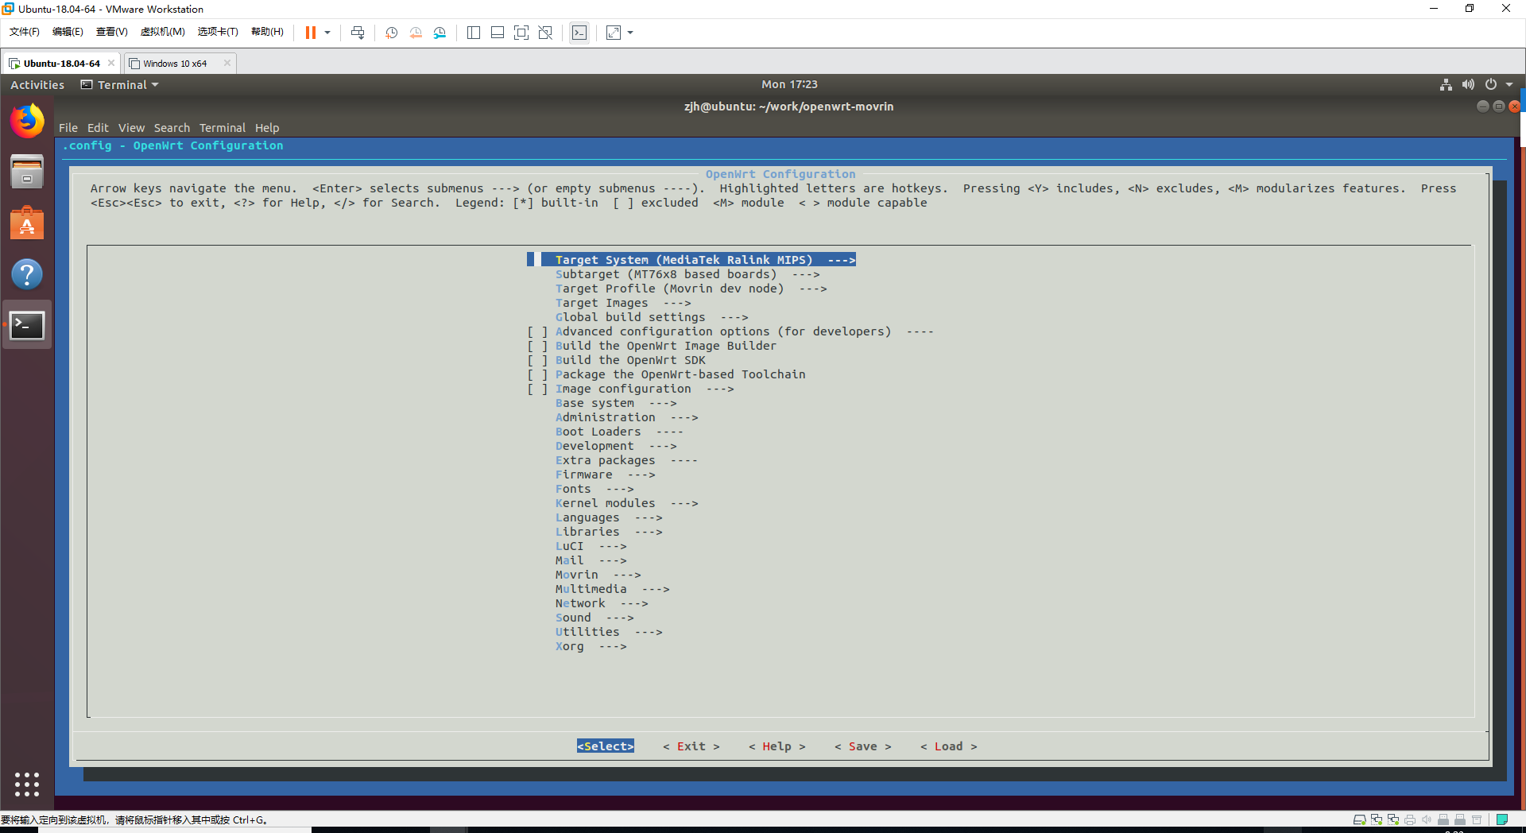Open the Snapshot Manager

click(440, 33)
